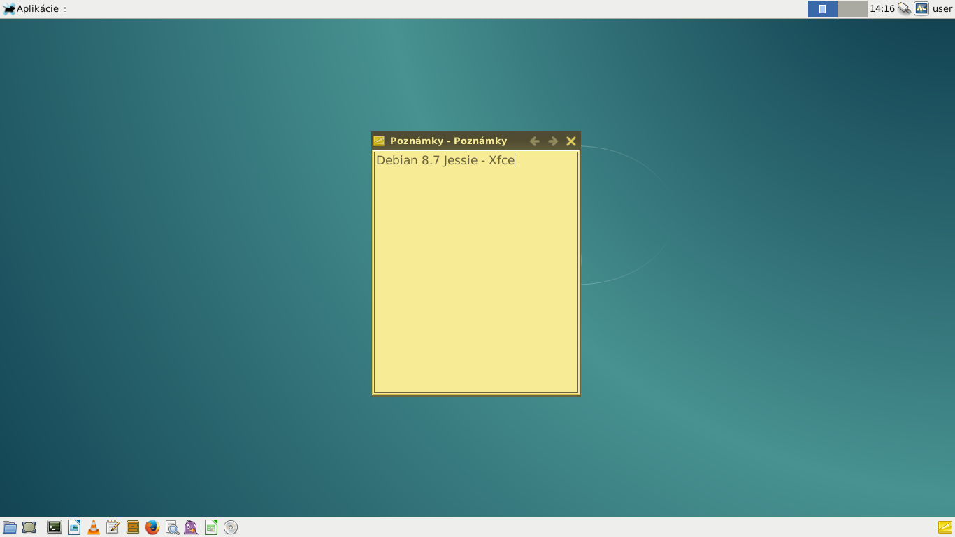Click inside the yellow note text area
Image resolution: width=955 pixels, height=537 pixels.
click(x=476, y=273)
